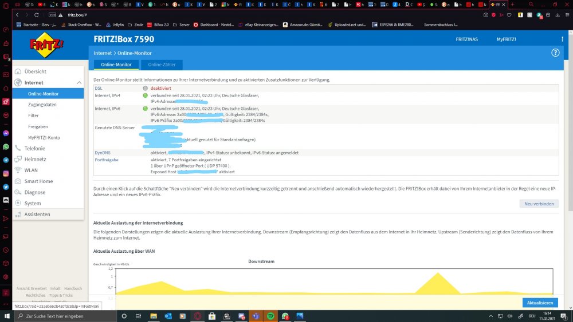Screen dimensions: 573x322
Task: Follow the DynDNS link
Action: (103, 153)
